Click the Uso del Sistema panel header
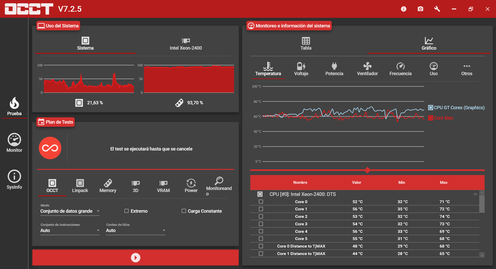 pyautogui.click(x=59, y=26)
